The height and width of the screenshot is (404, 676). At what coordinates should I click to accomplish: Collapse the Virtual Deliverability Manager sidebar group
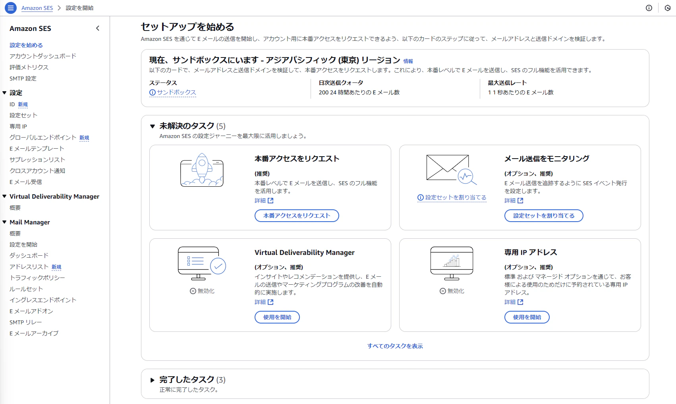4,196
